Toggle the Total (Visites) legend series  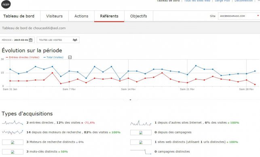tap(53, 57)
